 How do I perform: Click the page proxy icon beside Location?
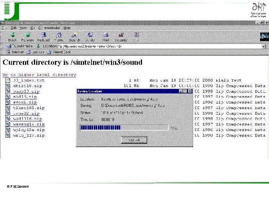(38, 46)
